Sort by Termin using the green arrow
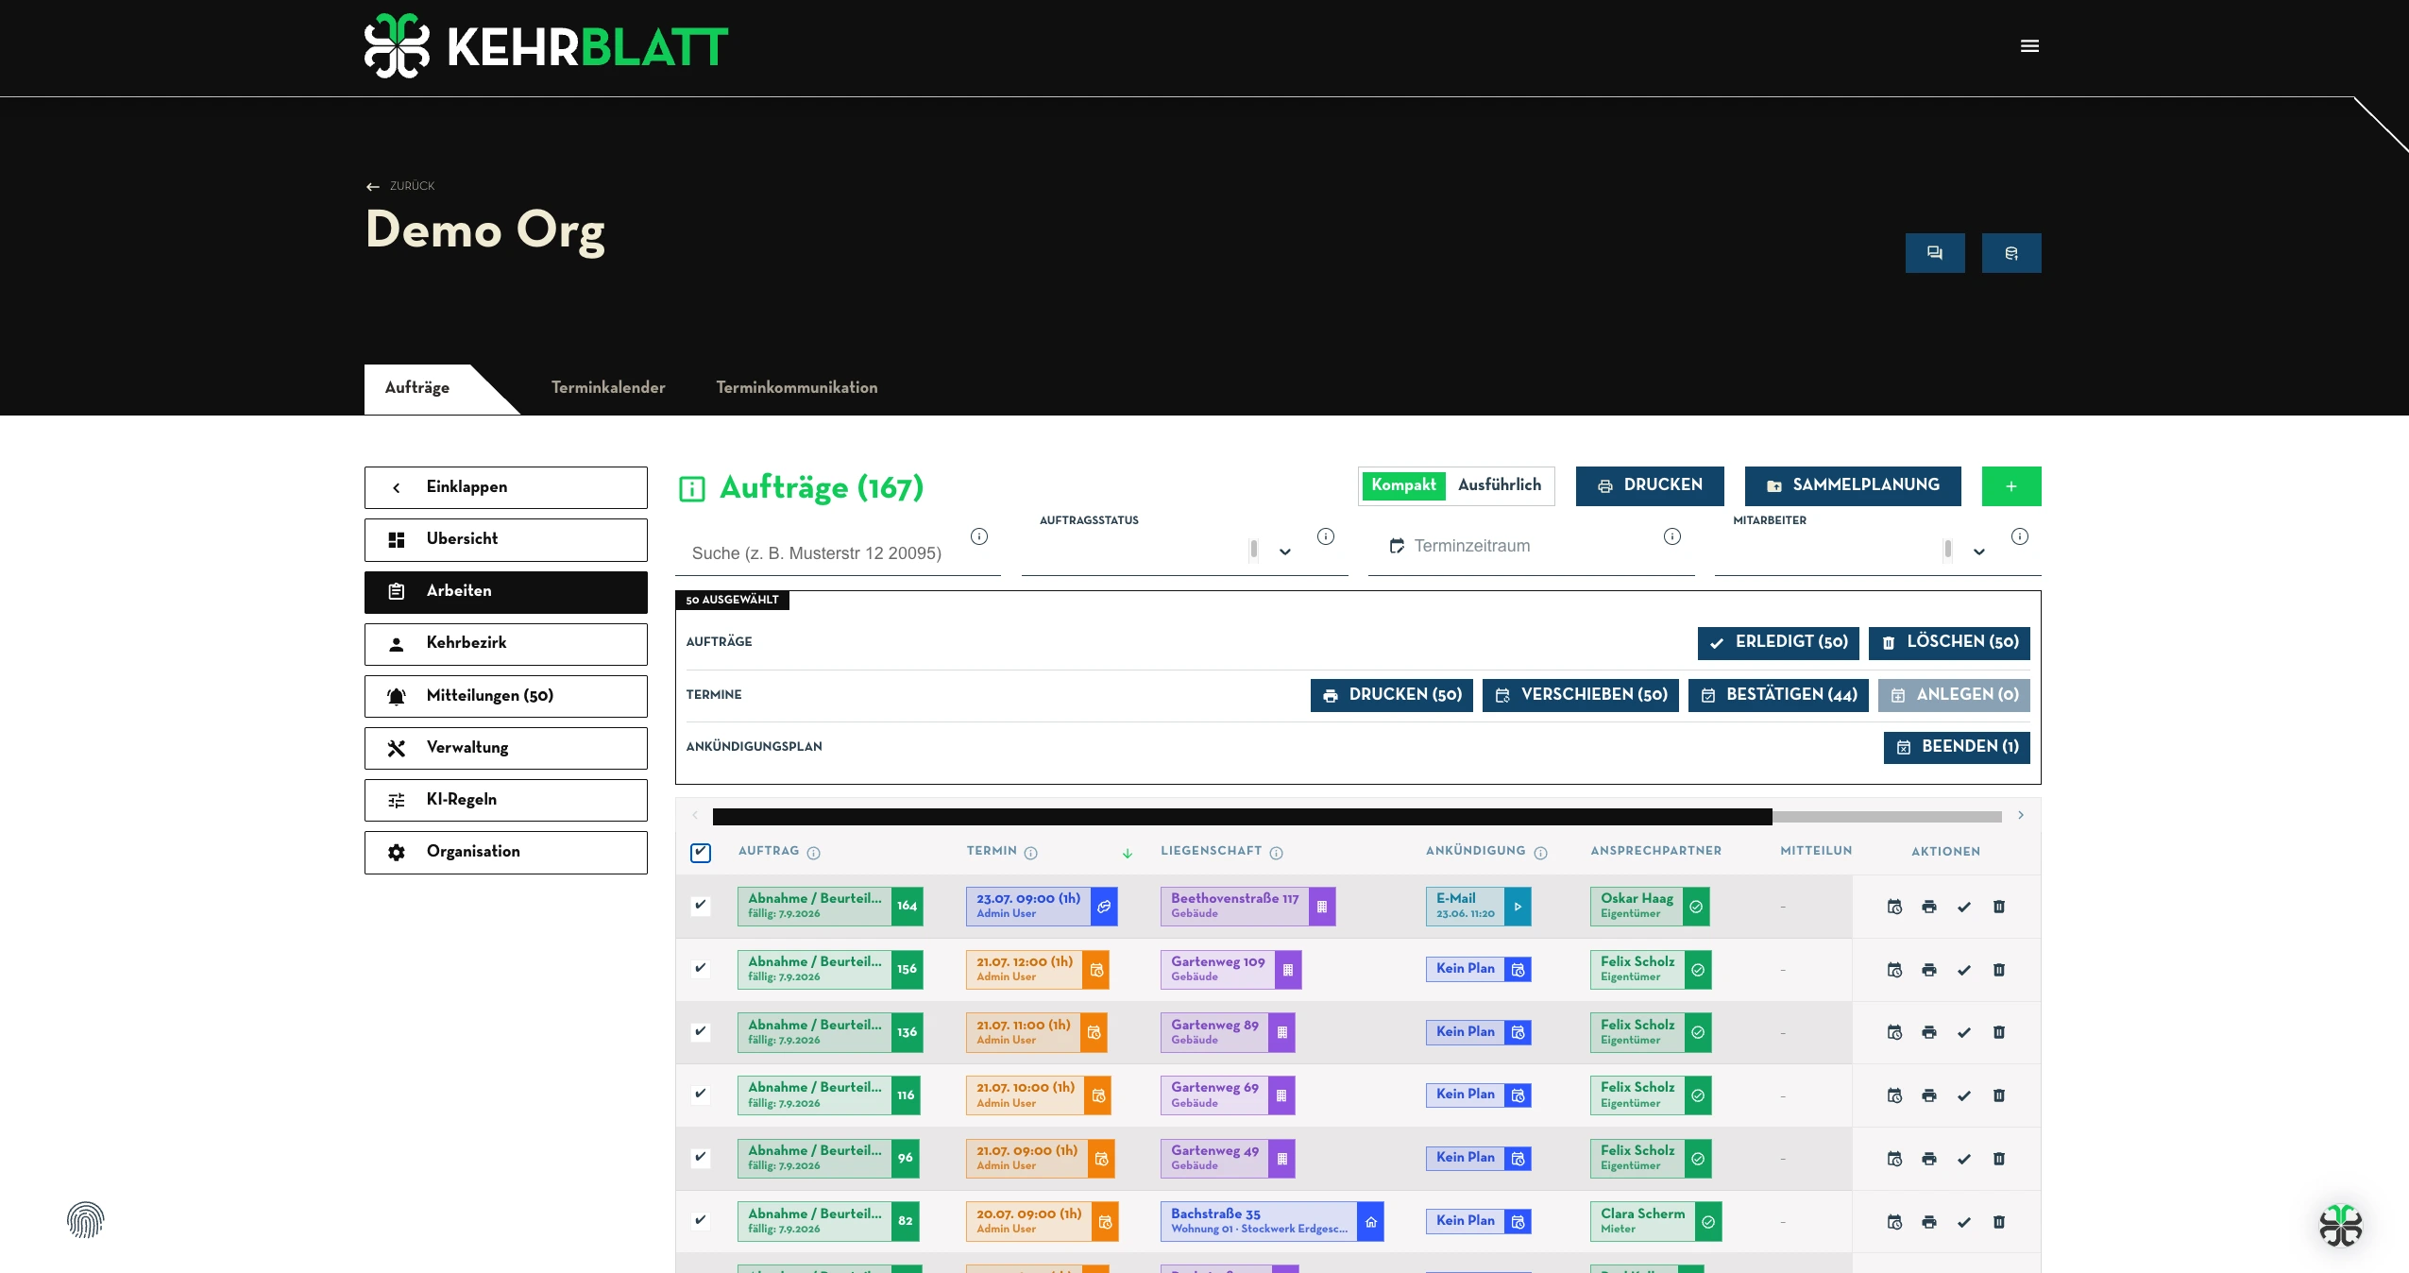Viewport: 2409px width, 1273px height. pyautogui.click(x=1128, y=853)
